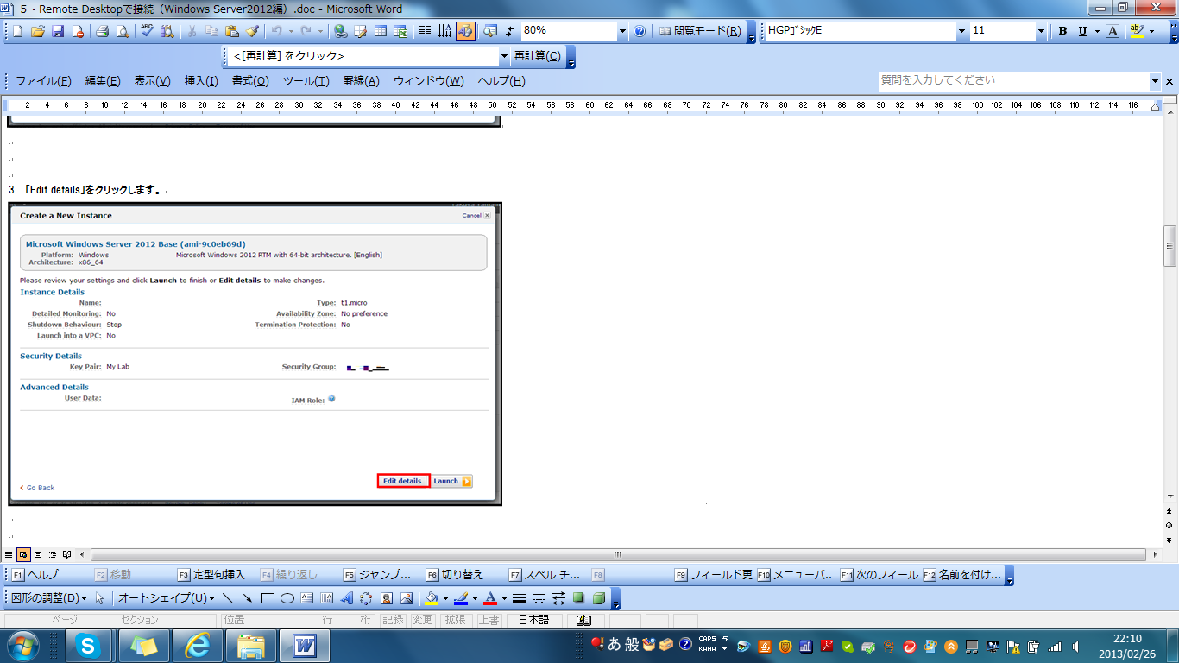Click the Reading Mode (閲覧モード) button
Viewport: 1179px width, 663px height.
pos(700,31)
